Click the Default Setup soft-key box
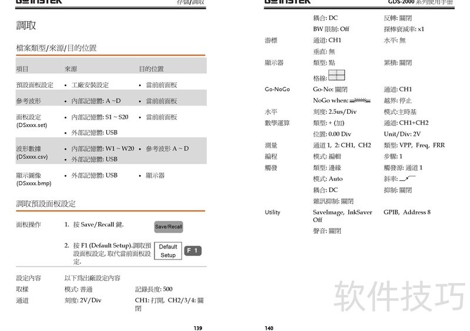The height and width of the screenshot is (331, 470). [x=168, y=251]
